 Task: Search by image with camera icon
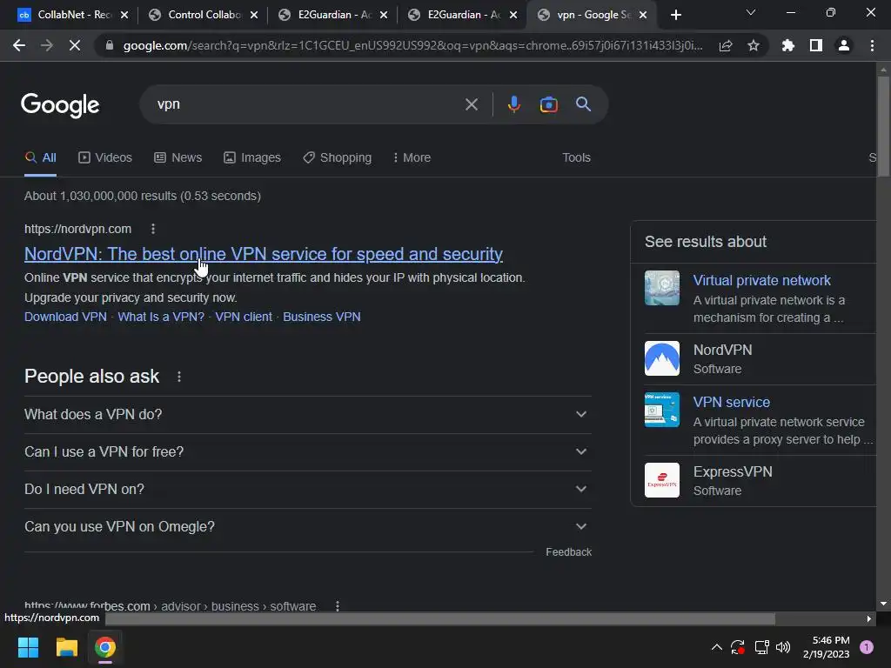548,104
